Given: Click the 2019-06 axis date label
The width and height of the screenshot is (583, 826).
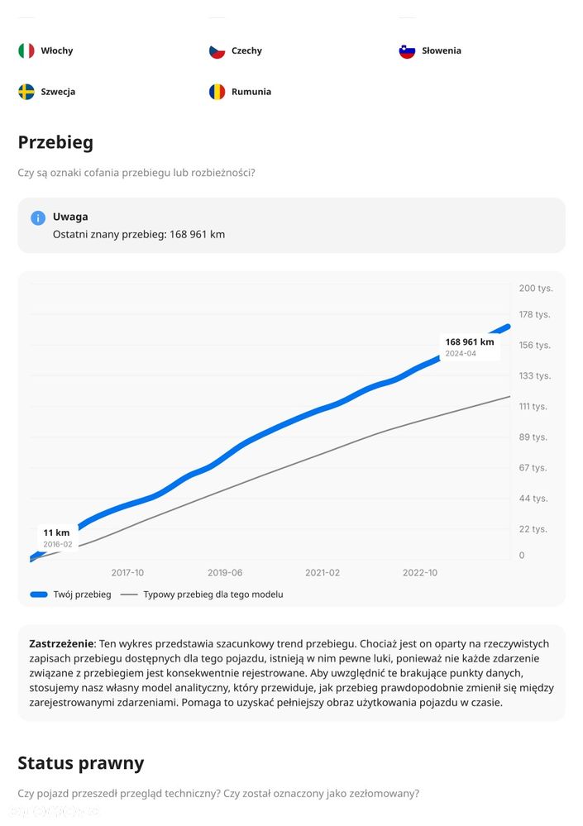Looking at the screenshot, I should [225, 572].
